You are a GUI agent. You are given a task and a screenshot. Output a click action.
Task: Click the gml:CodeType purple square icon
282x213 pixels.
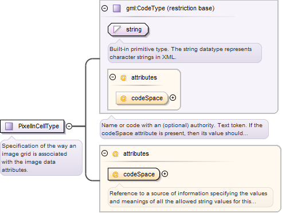(x=117, y=9)
